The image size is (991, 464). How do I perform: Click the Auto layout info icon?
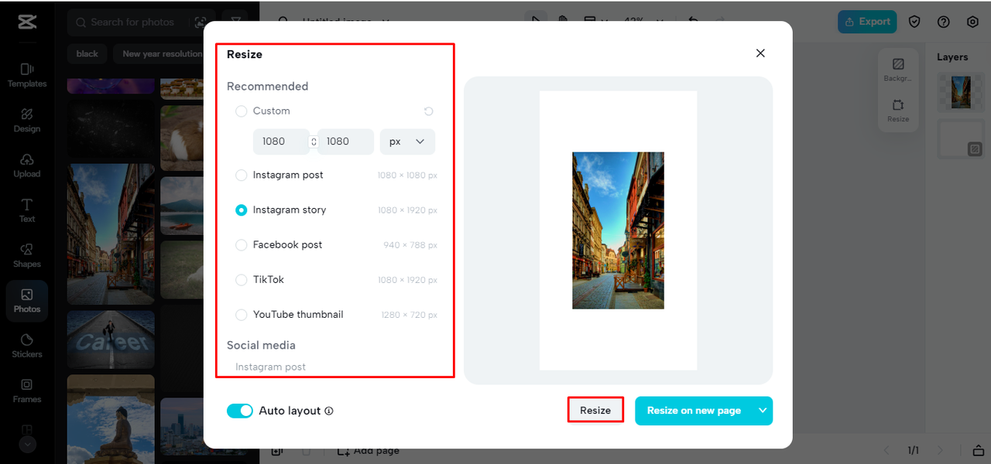point(329,411)
